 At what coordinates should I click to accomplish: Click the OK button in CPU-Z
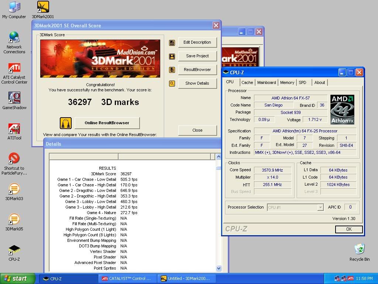tap(348, 229)
